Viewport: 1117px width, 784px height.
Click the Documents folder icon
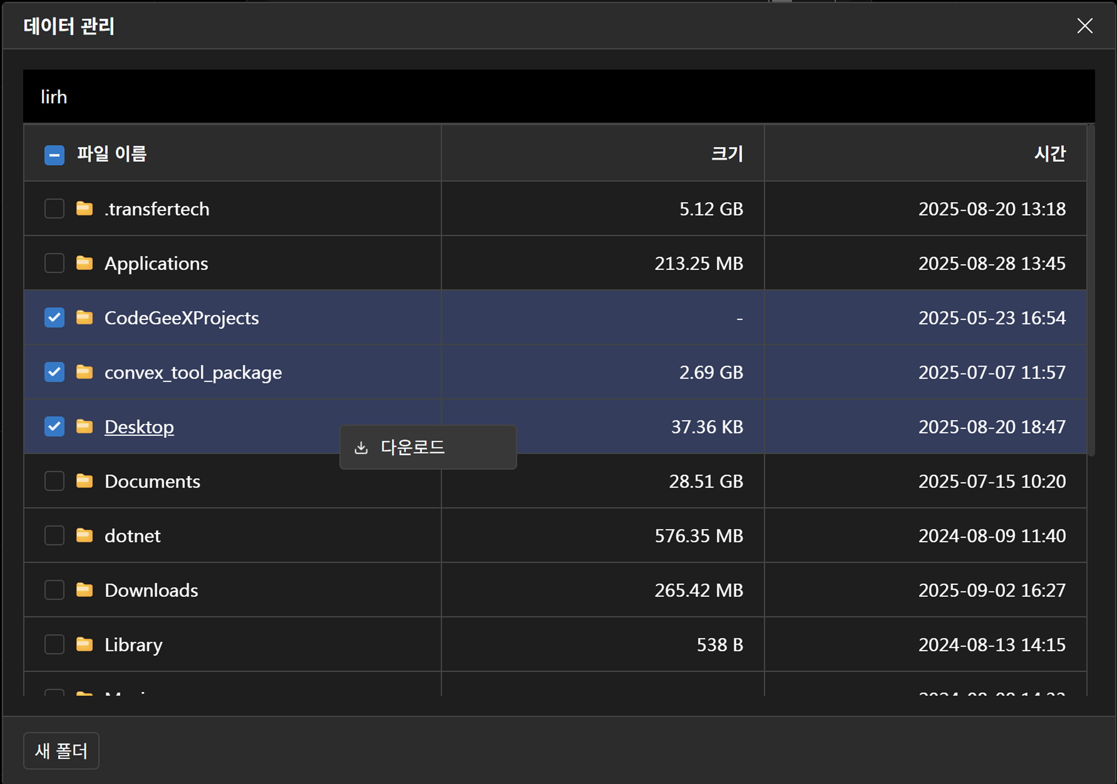tap(84, 481)
